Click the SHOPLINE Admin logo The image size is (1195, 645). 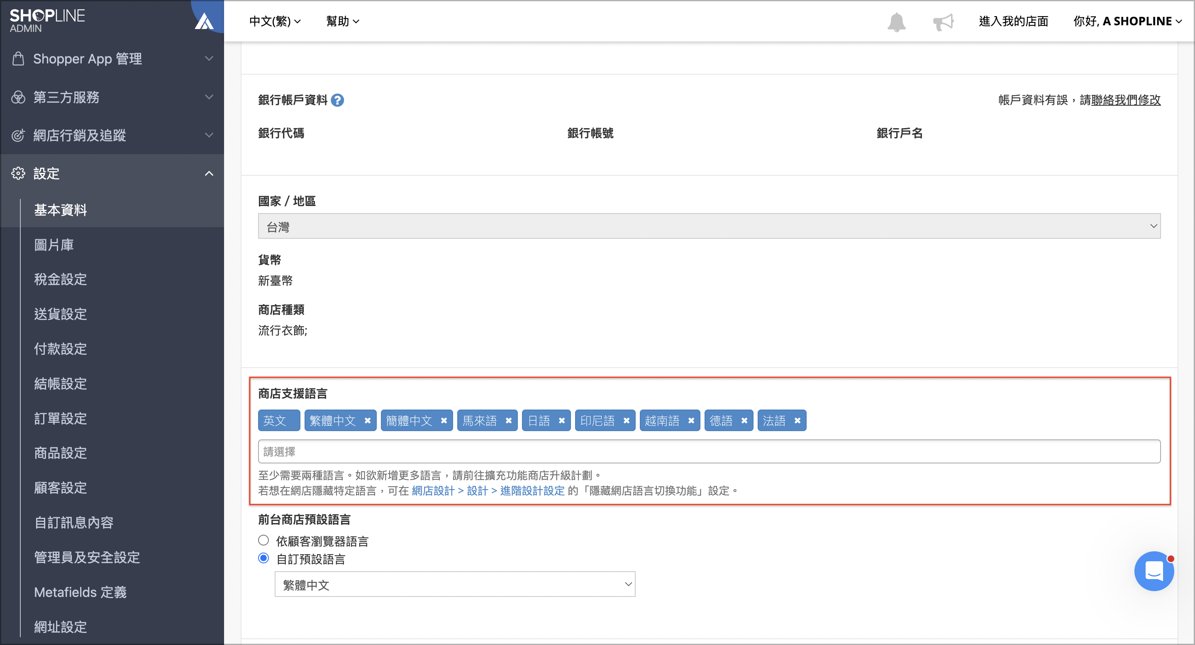coord(47,20)
